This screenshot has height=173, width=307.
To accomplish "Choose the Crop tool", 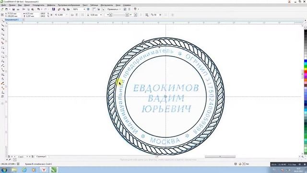I will click(x=2, y=30).
